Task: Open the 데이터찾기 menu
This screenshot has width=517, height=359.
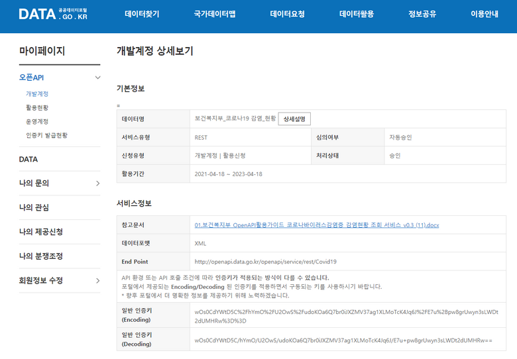Action: 142,14
